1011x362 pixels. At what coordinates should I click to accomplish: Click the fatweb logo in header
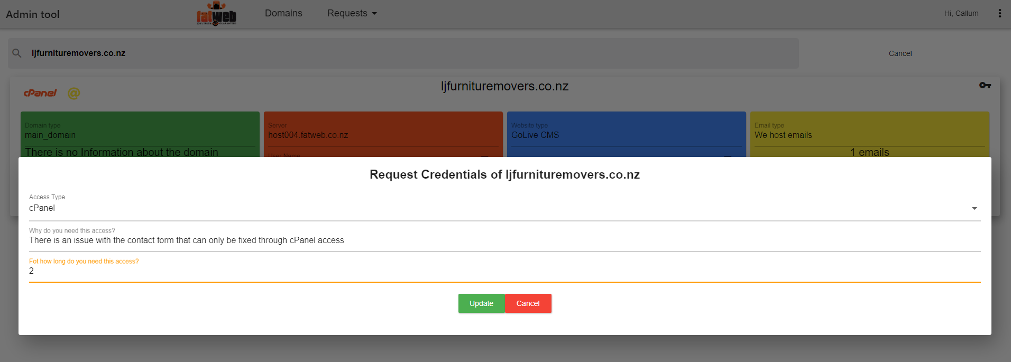click(216, 14)
